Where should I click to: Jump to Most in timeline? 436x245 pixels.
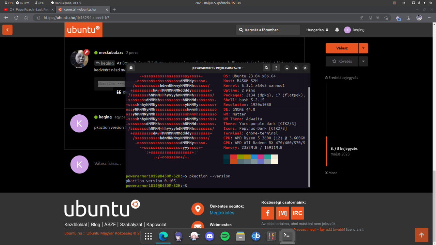331,173
